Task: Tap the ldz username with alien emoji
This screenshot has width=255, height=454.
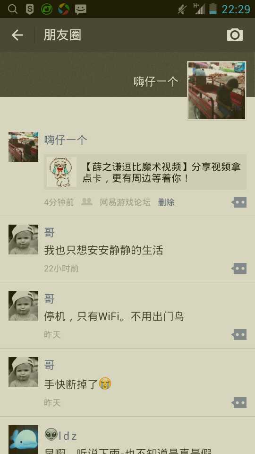Action: coord(61,435)
